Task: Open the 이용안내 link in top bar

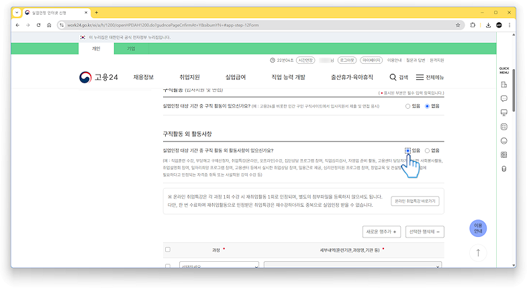Action: point(394,60)
